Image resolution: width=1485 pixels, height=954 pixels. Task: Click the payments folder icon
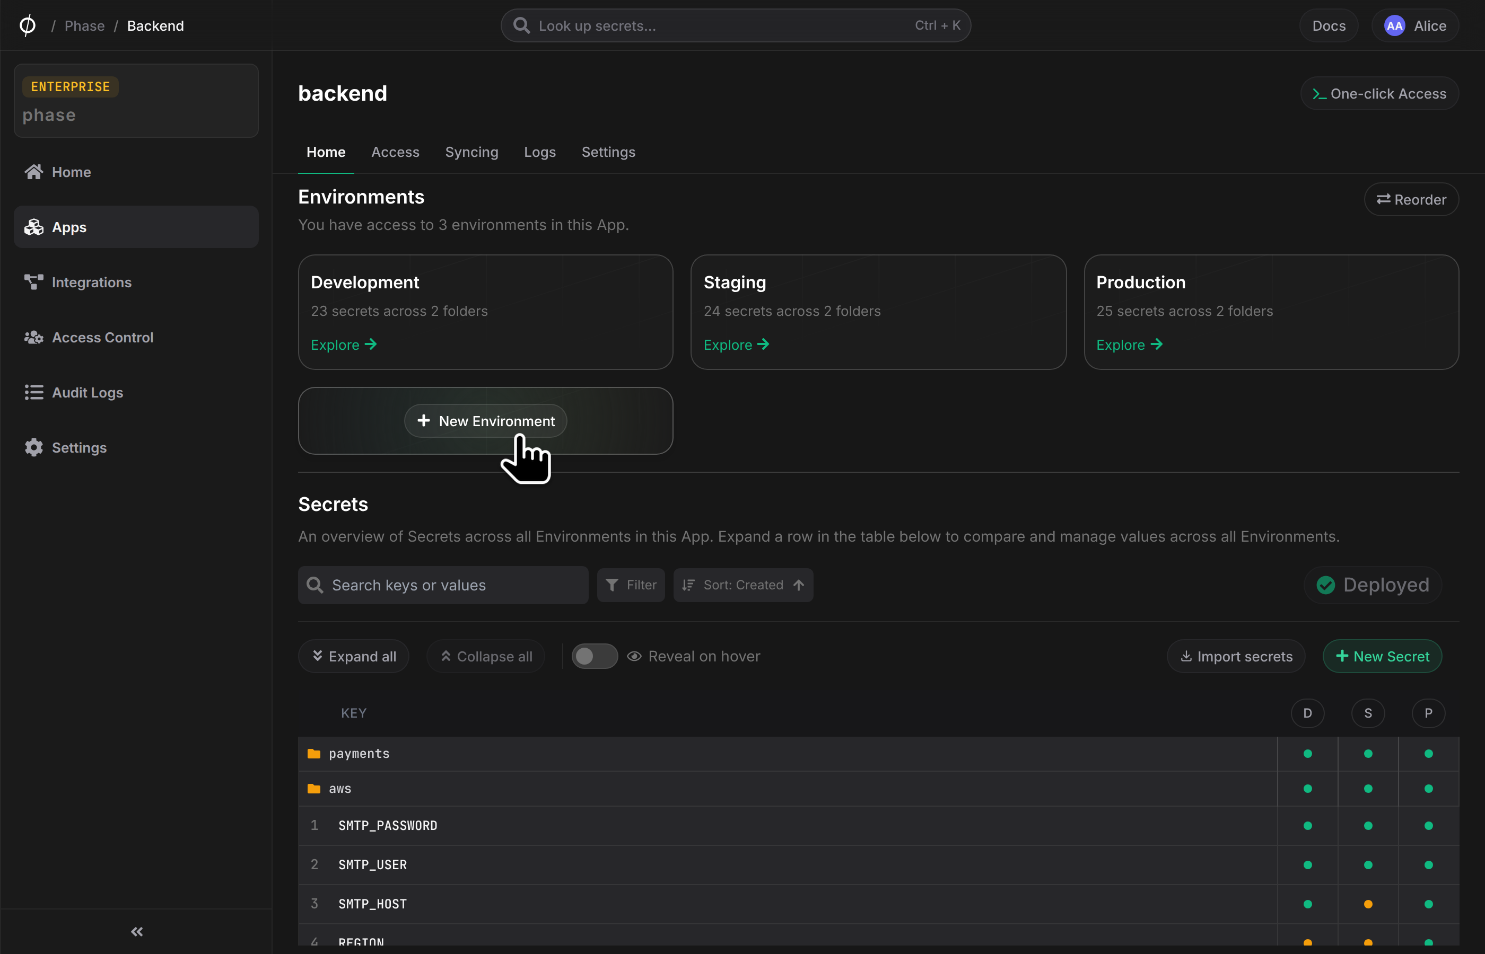[314, 753]
